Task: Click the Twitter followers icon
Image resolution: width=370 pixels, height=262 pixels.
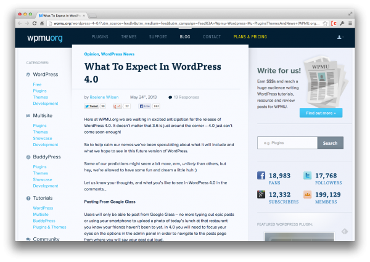Action: [307, 176]
